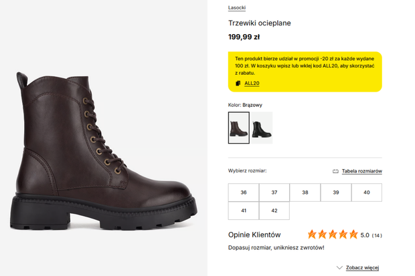Choose size 36
415x276 pixels.
(244, 192)
